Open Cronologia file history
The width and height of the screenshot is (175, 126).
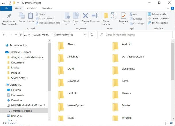[137, 23]
